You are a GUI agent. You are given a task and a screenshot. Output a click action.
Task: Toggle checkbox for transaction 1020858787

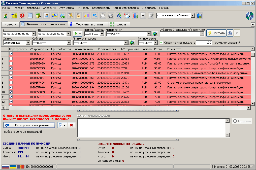click(11, 54)
